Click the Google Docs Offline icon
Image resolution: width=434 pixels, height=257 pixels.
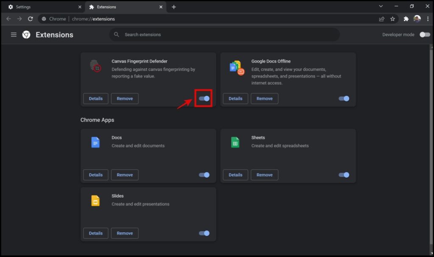tap(236, 68)
